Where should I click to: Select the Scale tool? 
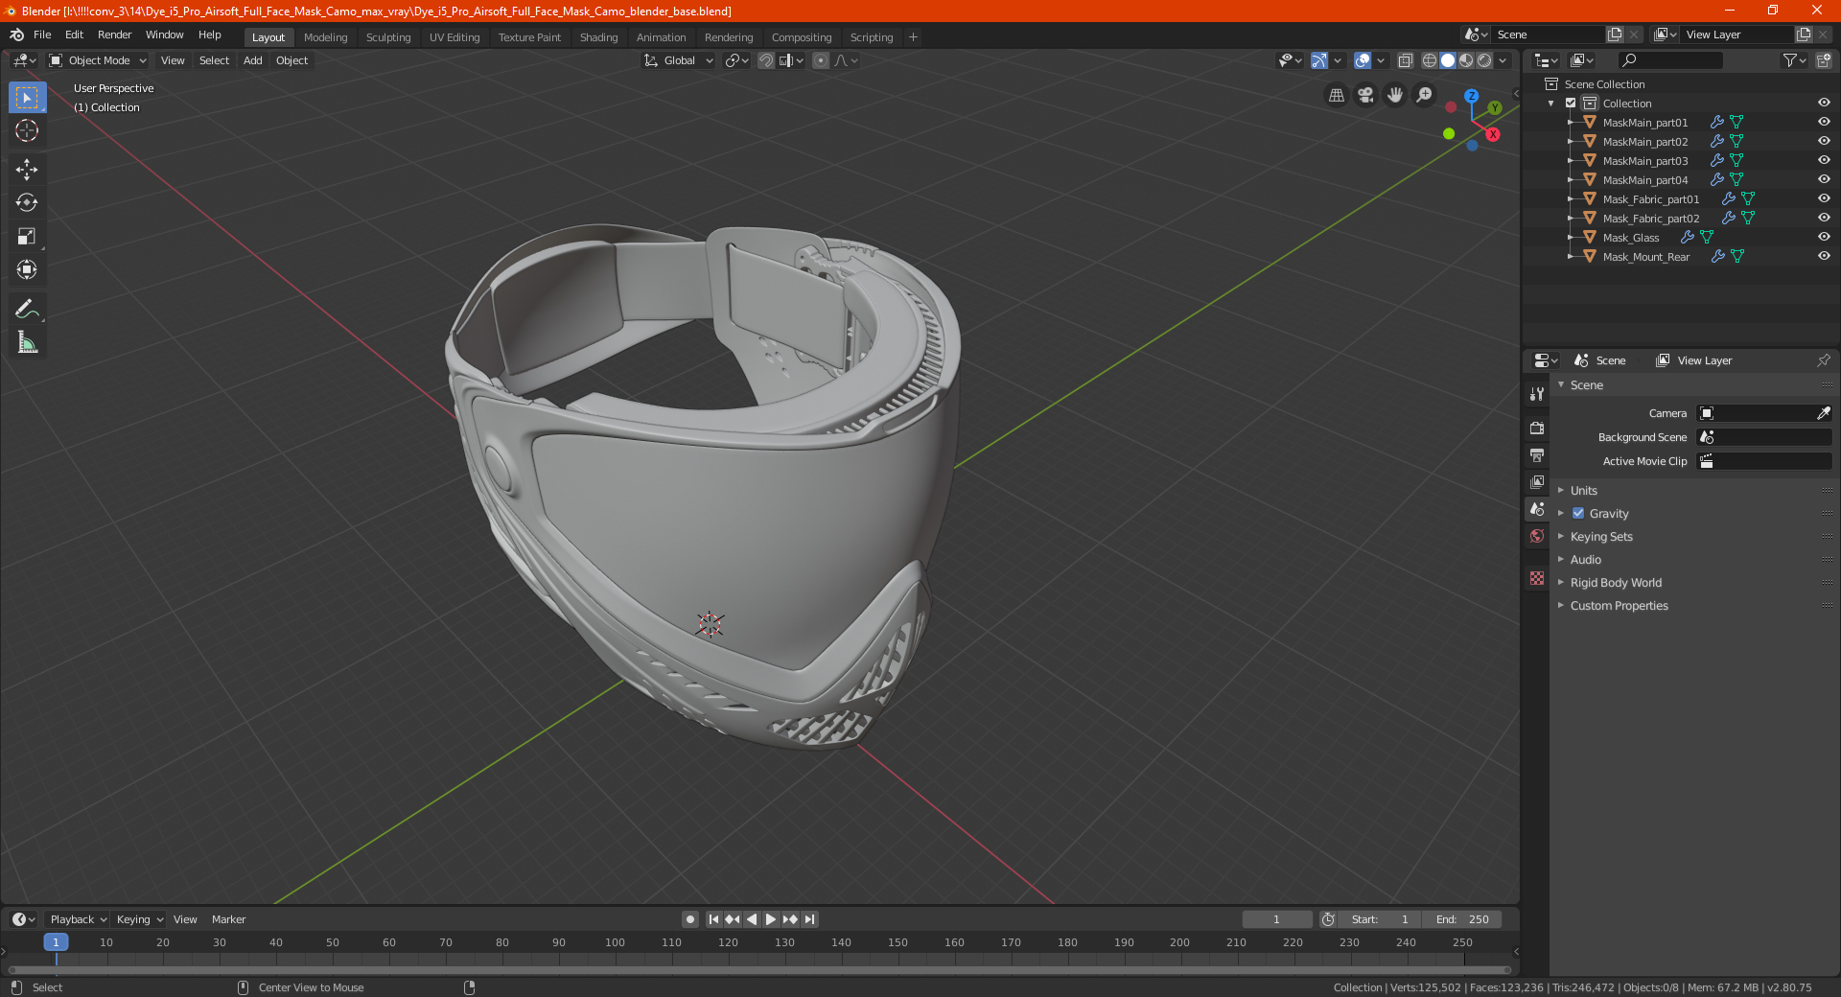pyautogui.click(x=27, y=236)
